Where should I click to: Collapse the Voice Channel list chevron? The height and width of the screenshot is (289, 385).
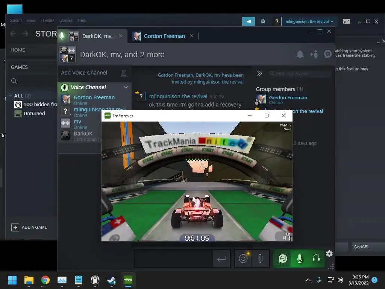(x=126, y=87)
